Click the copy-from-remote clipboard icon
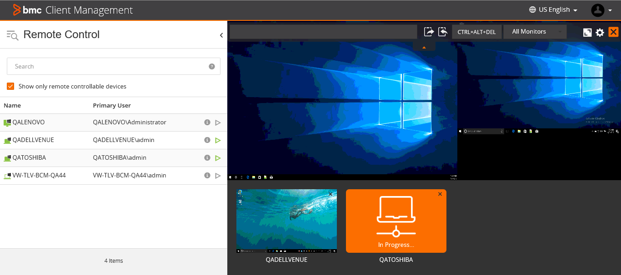 (442, 31)
